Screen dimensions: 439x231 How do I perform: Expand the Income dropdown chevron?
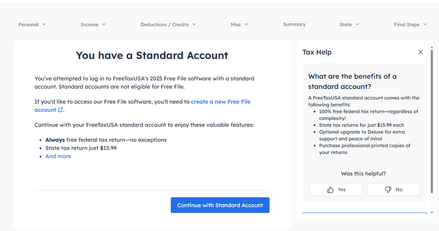(x=104, y=24)
